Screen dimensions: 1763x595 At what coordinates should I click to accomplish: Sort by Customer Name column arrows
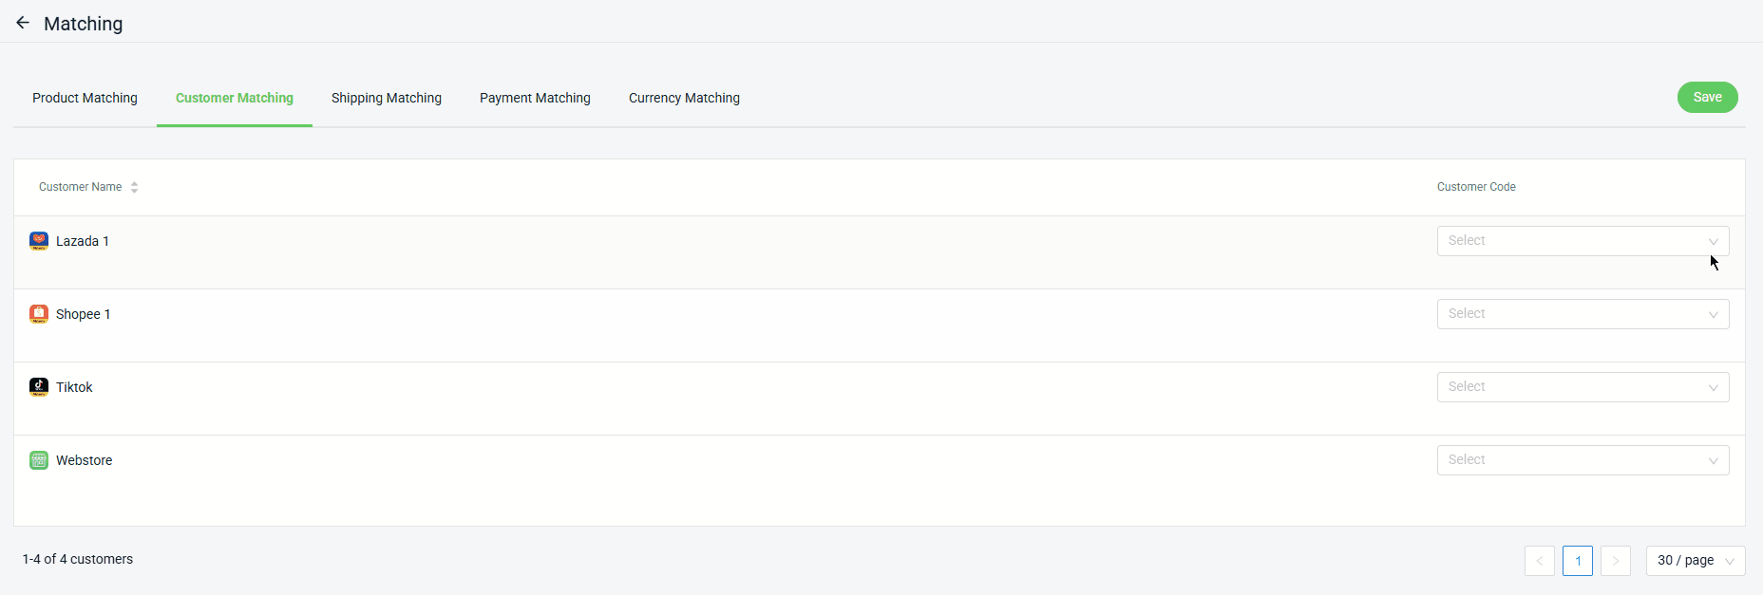pyautogui.click(x=134, y=188)
